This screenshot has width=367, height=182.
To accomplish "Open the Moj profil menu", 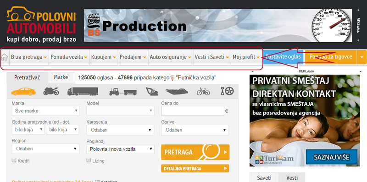I will point(246,57).
